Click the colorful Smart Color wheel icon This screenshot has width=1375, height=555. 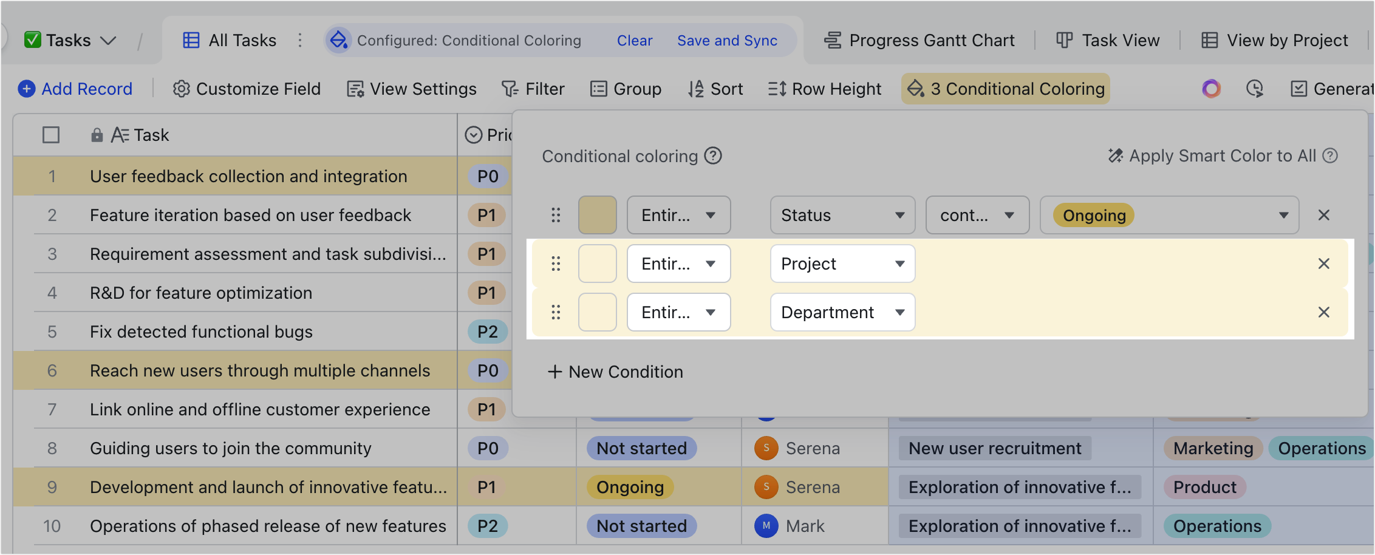[x=1211, y=89]
